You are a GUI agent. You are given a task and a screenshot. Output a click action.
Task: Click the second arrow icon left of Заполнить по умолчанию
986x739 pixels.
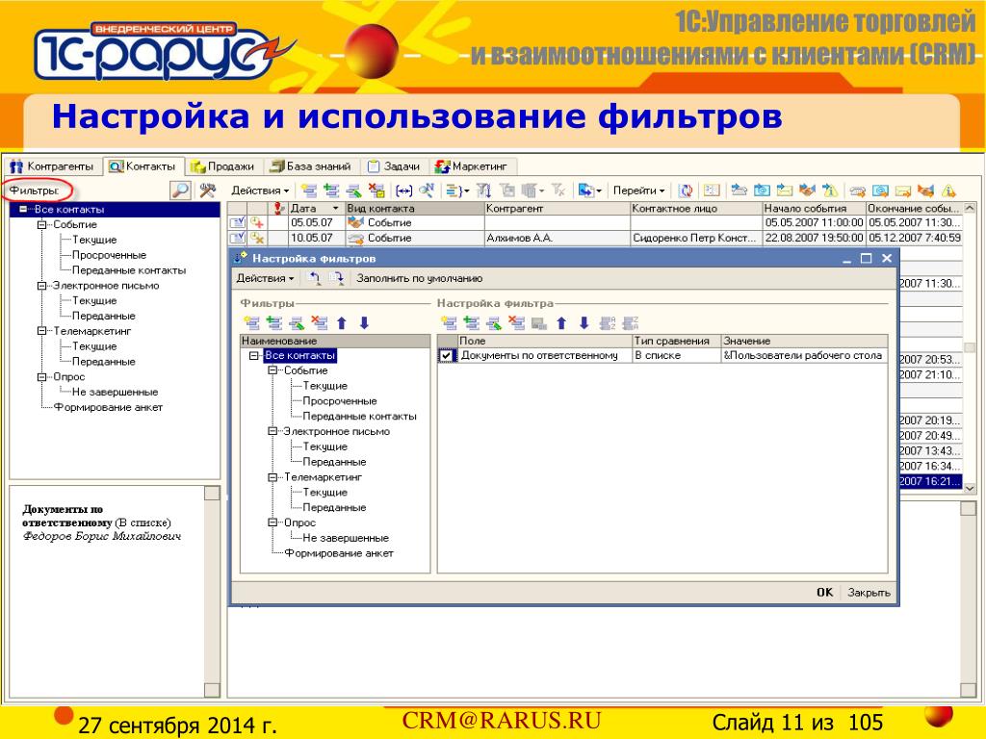coord(336,278)
